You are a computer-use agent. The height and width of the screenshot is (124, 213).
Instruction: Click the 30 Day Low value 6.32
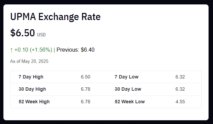click(x=180, y=89)
